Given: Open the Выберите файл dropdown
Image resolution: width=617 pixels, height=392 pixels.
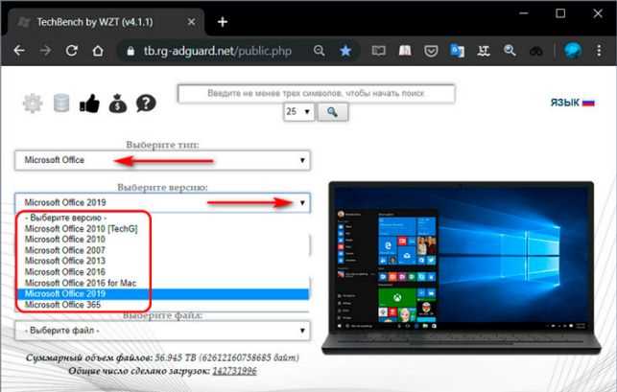Looking at the screenshot, I should pyautogui.click(x=162, y=331).
